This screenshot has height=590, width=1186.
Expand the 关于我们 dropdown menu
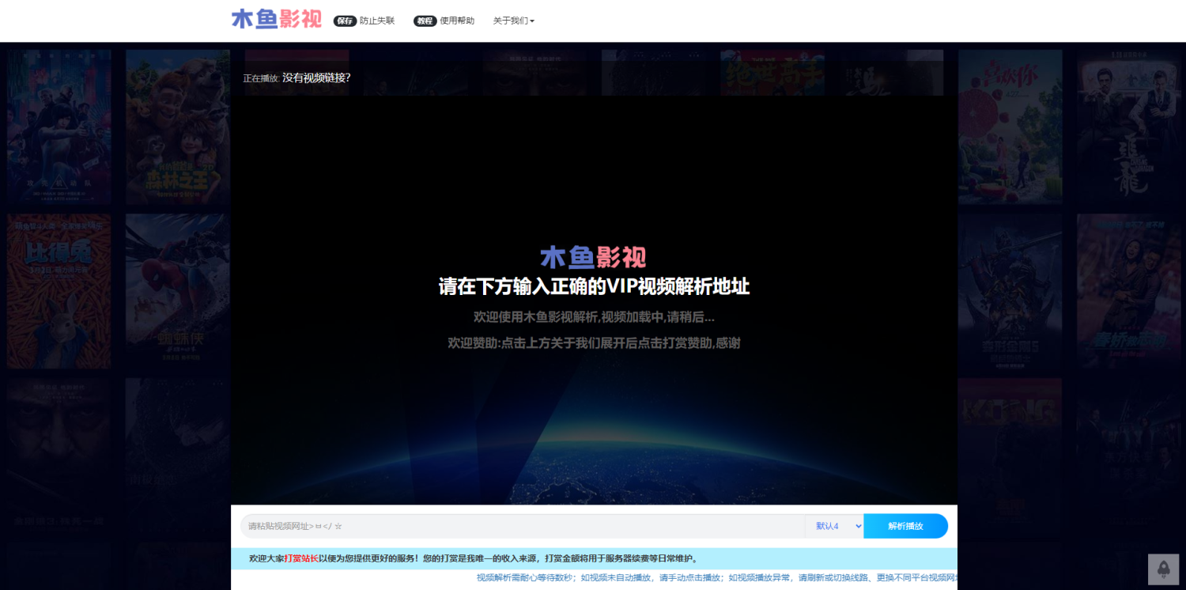coord(514,21)
